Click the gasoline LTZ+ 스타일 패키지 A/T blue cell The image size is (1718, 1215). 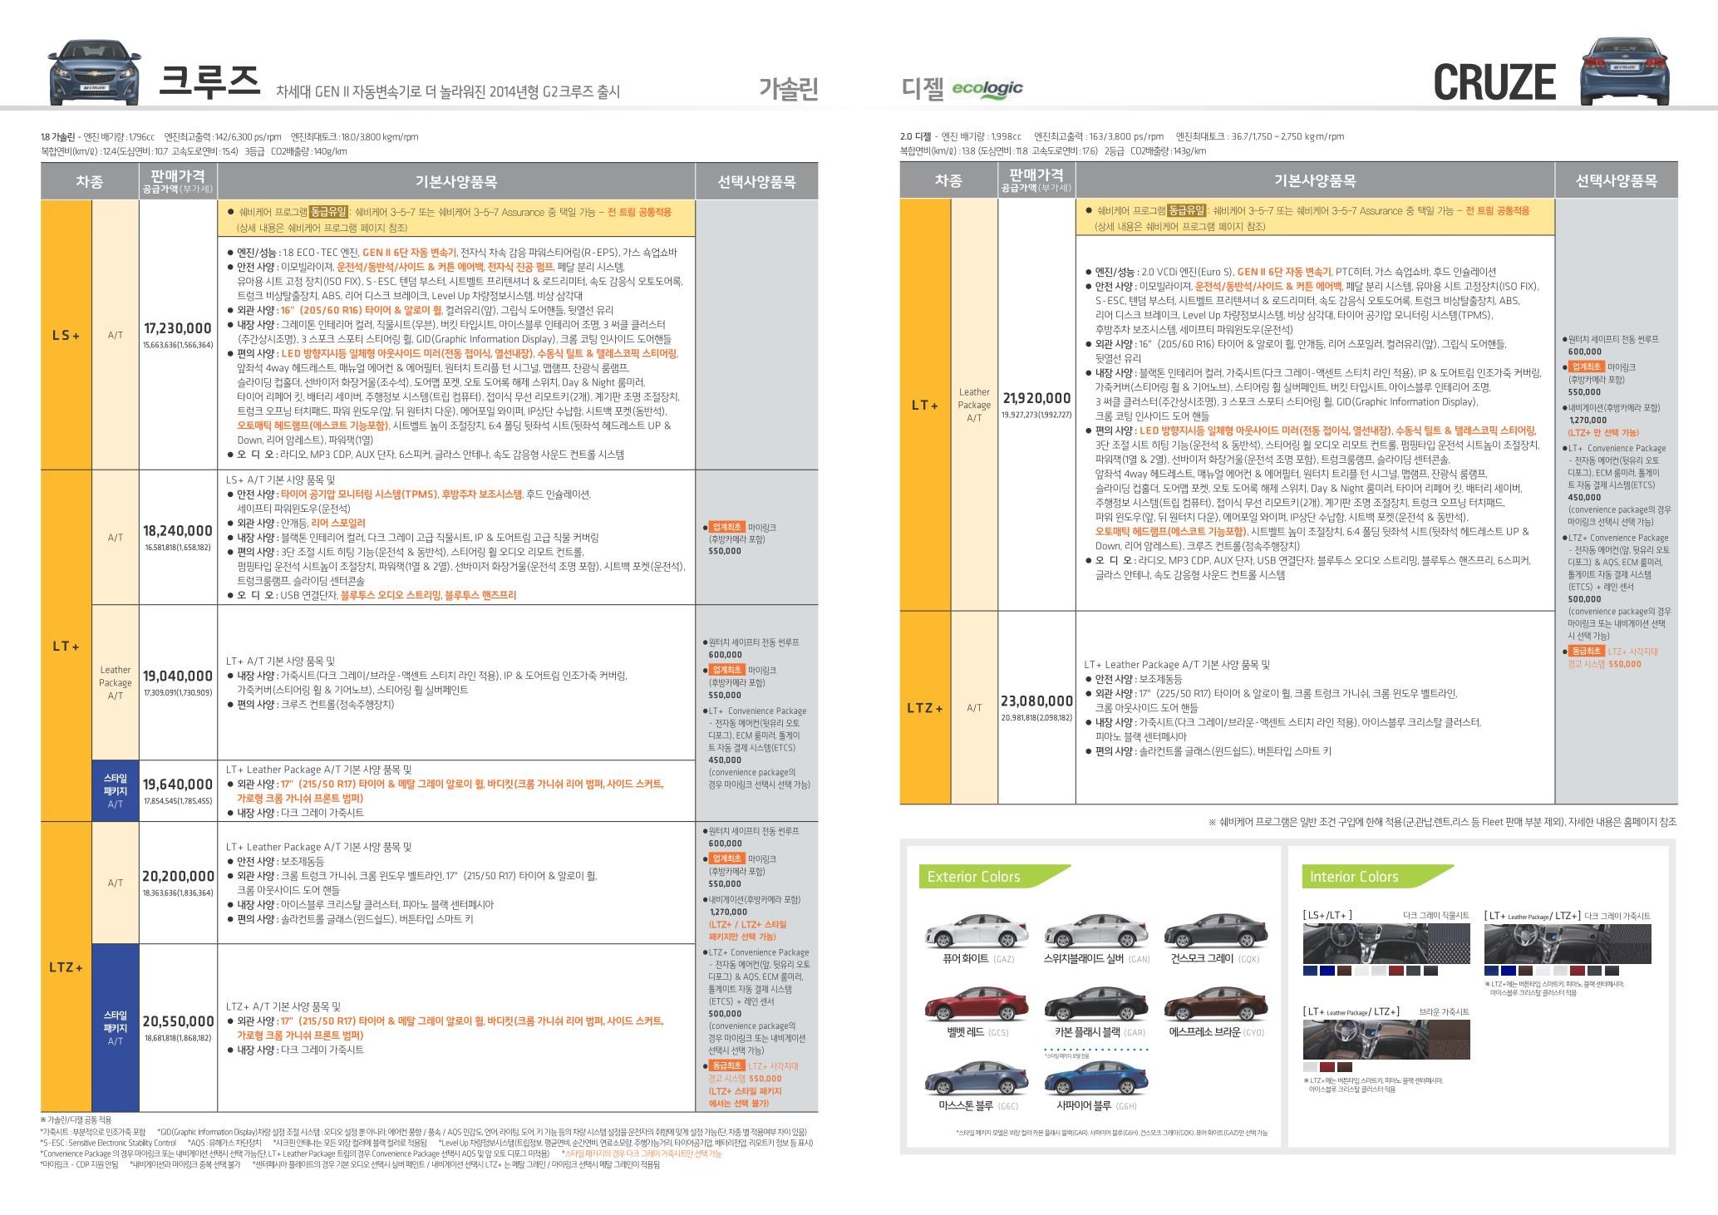(x=115, y=1028)
